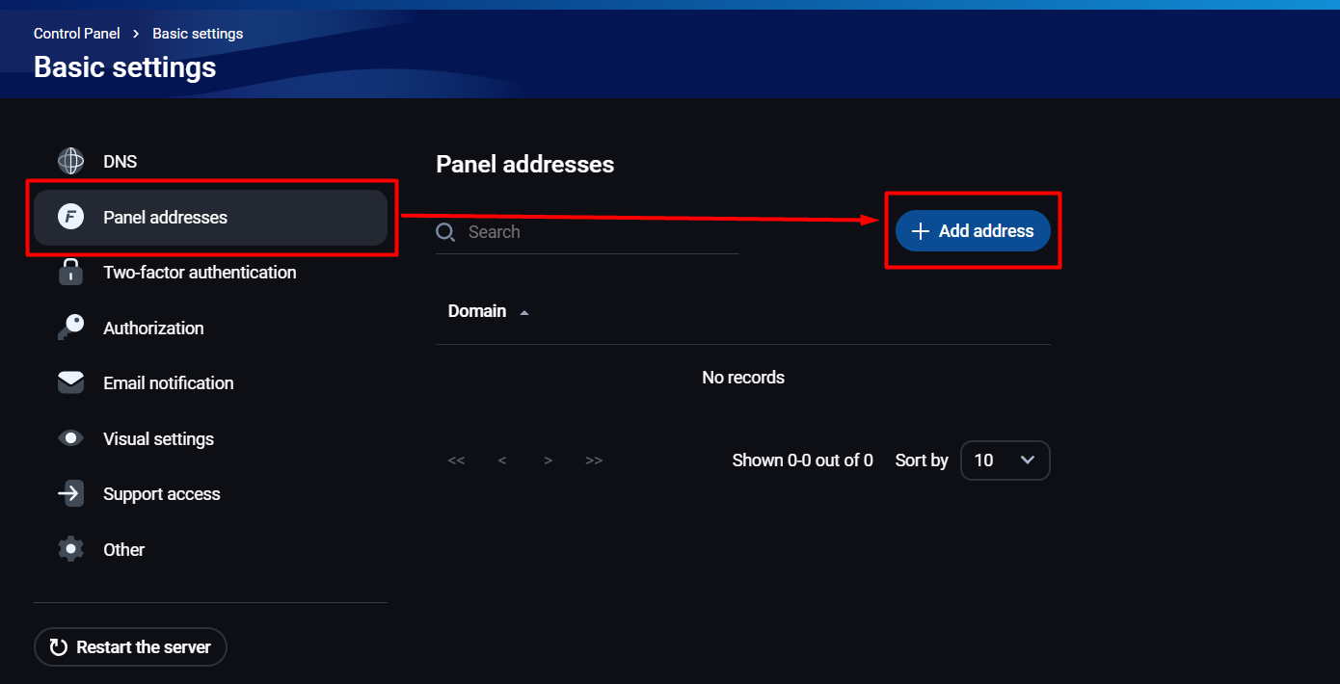Go to next page of records
Viewport: 1340px width, 684px height.
click(x=548, y=460)
